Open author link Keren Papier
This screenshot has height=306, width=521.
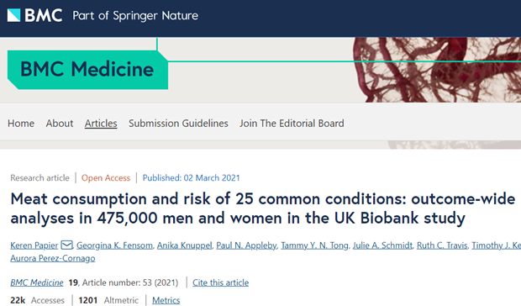(x=34, y=245)
